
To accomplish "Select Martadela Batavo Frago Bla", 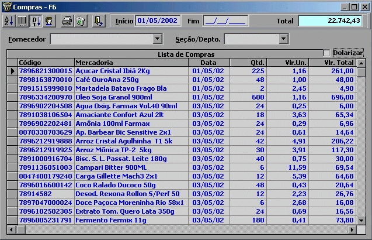I will click(x=121, y=88).
